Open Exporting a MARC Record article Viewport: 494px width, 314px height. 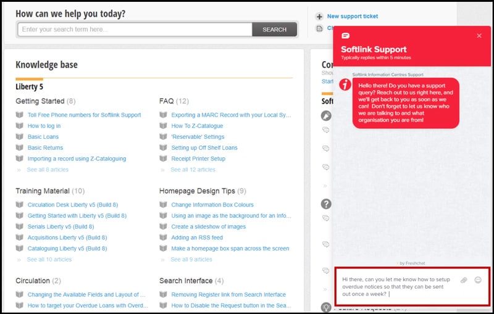231,115
